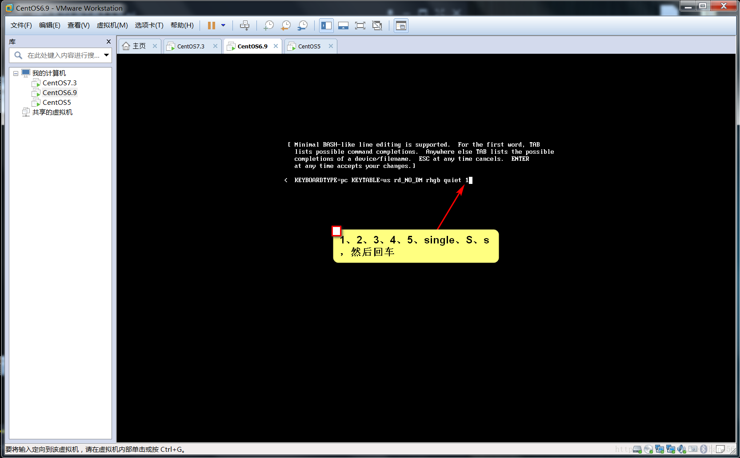The width and height of the screenshot is (740, 458).
Task: Take a snapshot of this VM
Action: [x=268, y=26]
